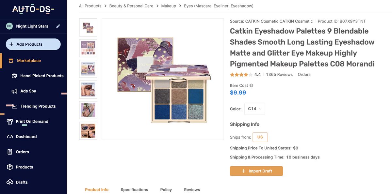
Task: Switch to the Specifications tab
Action: 134,189
